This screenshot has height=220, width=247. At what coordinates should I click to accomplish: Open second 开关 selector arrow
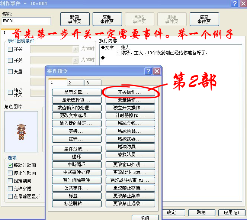tap(76, 60)
